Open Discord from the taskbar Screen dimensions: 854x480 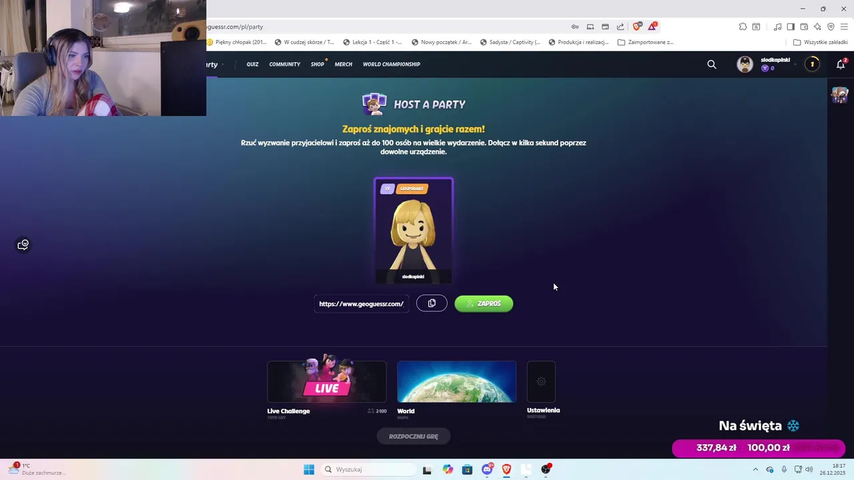tap(488, 469)
